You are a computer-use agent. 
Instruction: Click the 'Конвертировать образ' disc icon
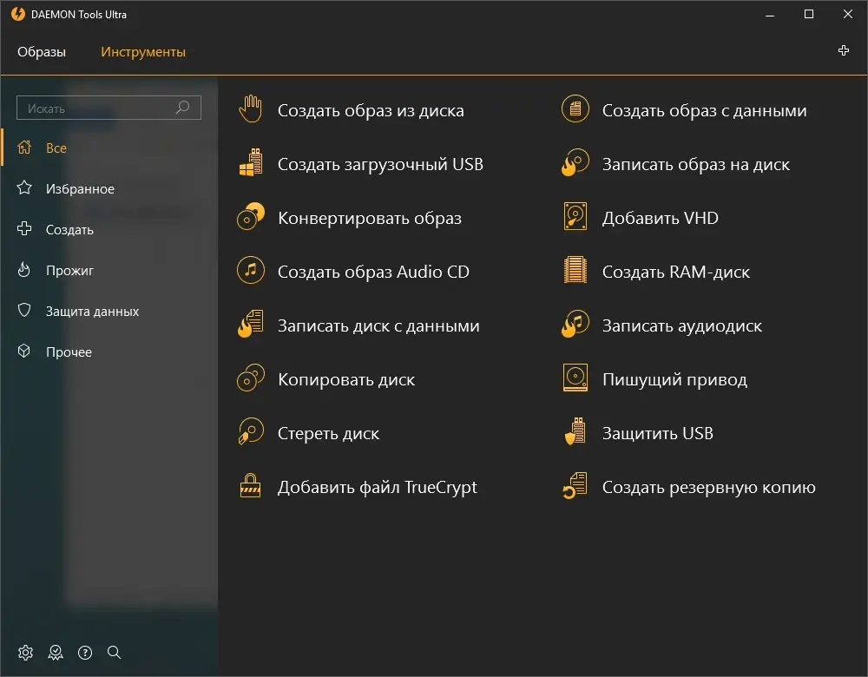pos(251,218)
